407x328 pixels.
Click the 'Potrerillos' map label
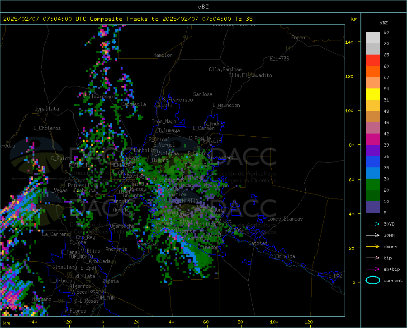pos(83,185)
